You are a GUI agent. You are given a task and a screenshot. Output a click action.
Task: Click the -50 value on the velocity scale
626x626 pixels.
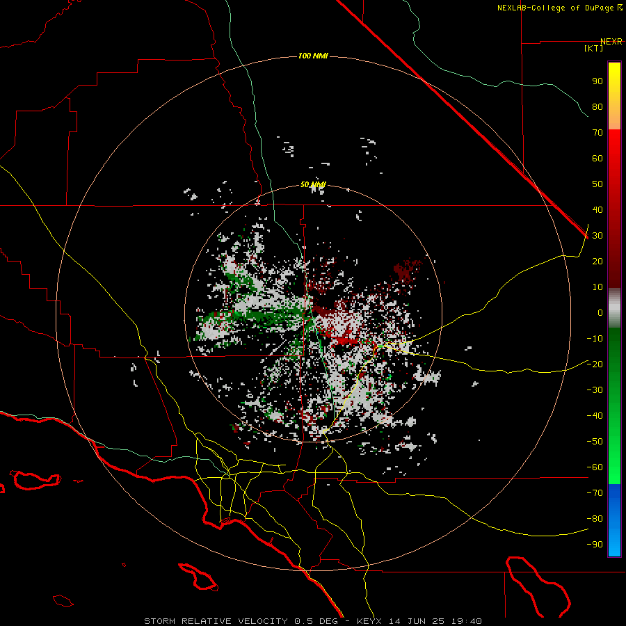pyautogui.click(x=595, y=442)
